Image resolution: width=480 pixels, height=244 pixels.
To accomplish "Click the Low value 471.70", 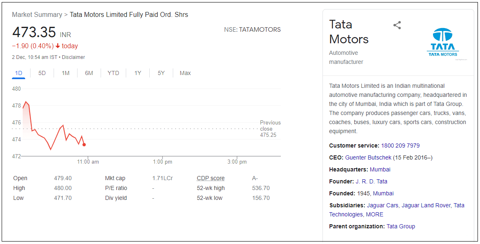I will pyautogui.click(x=63, y=198).
